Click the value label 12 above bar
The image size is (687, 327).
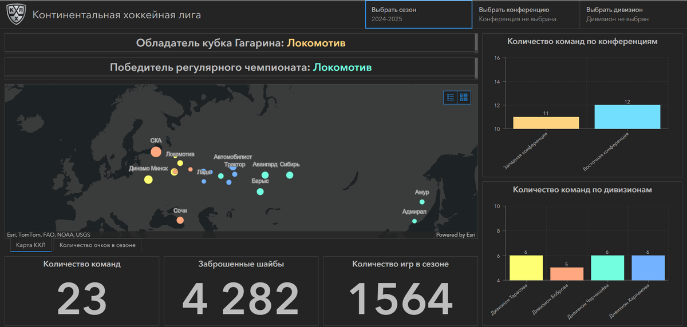pyautogui.click(x=627, y=102)
